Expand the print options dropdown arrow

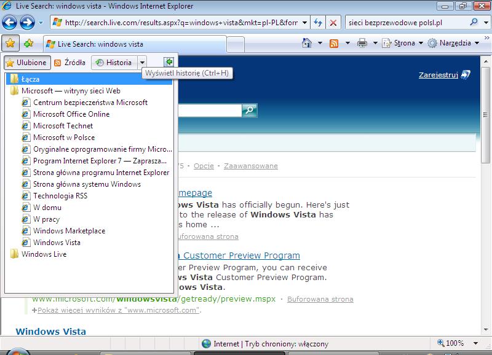coord(375,43)
